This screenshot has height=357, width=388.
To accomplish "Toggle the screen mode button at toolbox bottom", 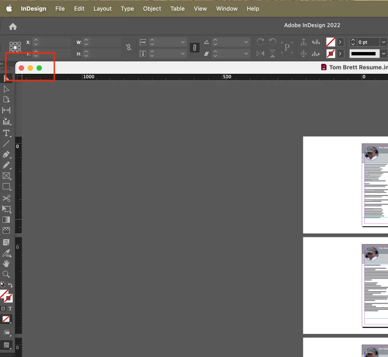I will coord(7,345).
